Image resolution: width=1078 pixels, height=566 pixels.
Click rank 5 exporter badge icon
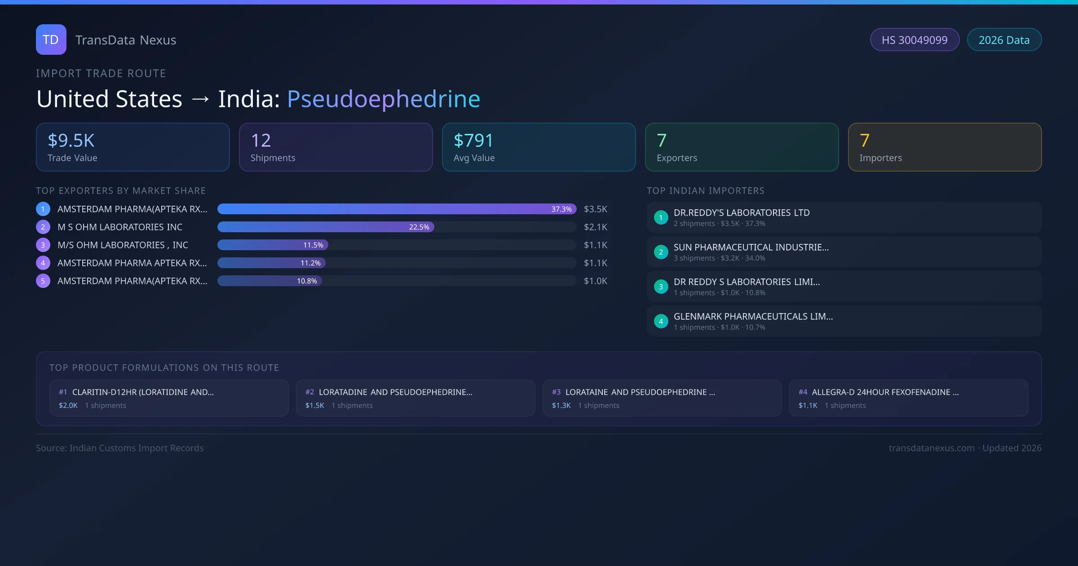[43, 281]
